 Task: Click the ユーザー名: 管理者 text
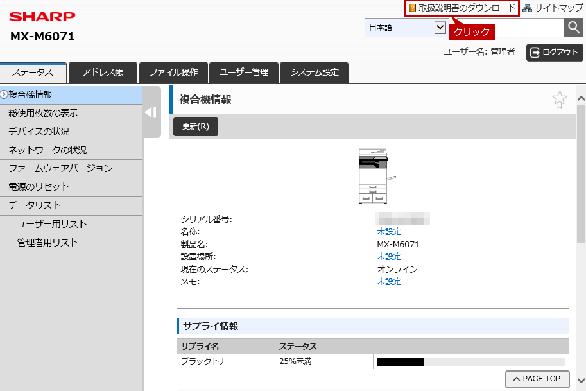click(479, 52)
